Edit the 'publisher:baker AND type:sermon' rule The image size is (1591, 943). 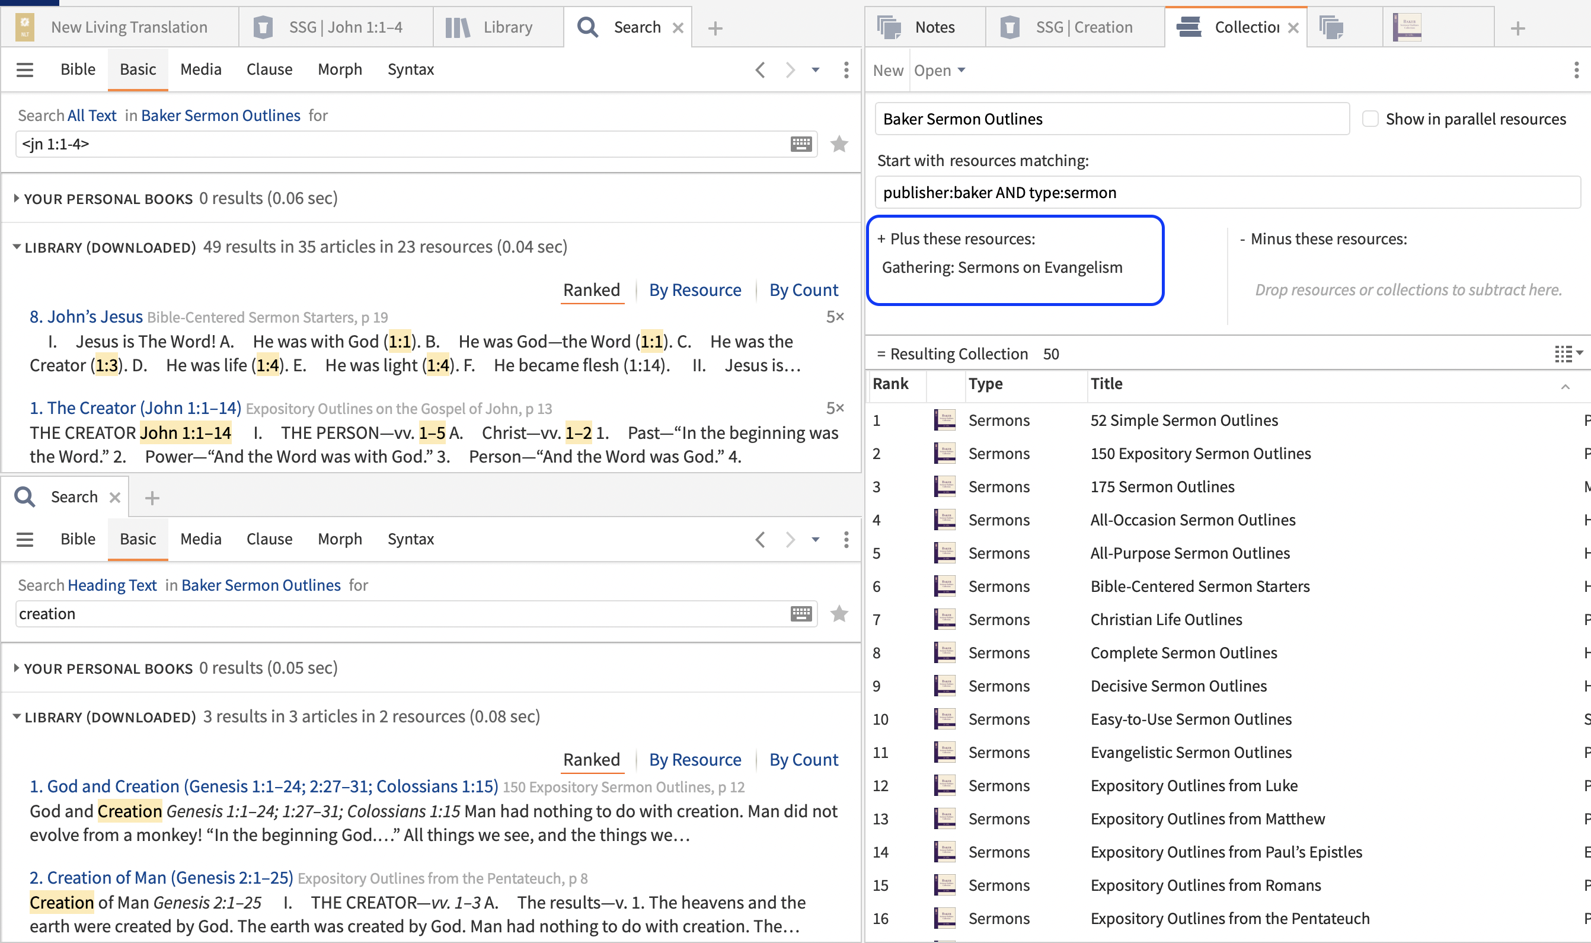(1226, 193)
